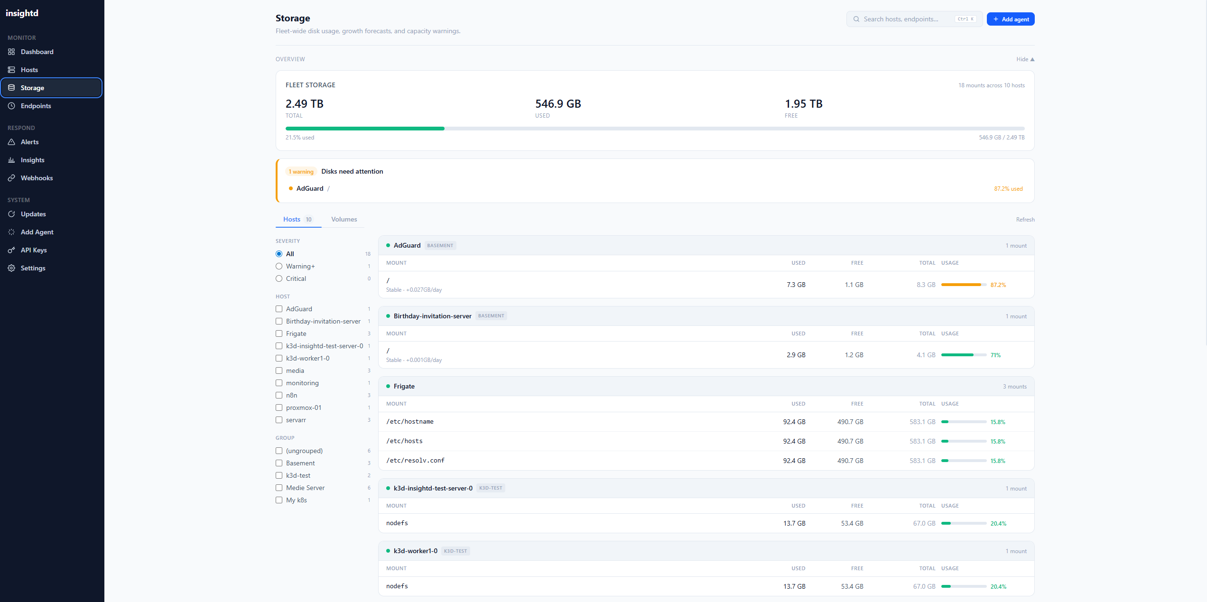Image resolution: width=1207 pixels, height=602 pixels.
Task: Switch to the Hosts tab
Action: pyautogui.click(x=298, y=219)
